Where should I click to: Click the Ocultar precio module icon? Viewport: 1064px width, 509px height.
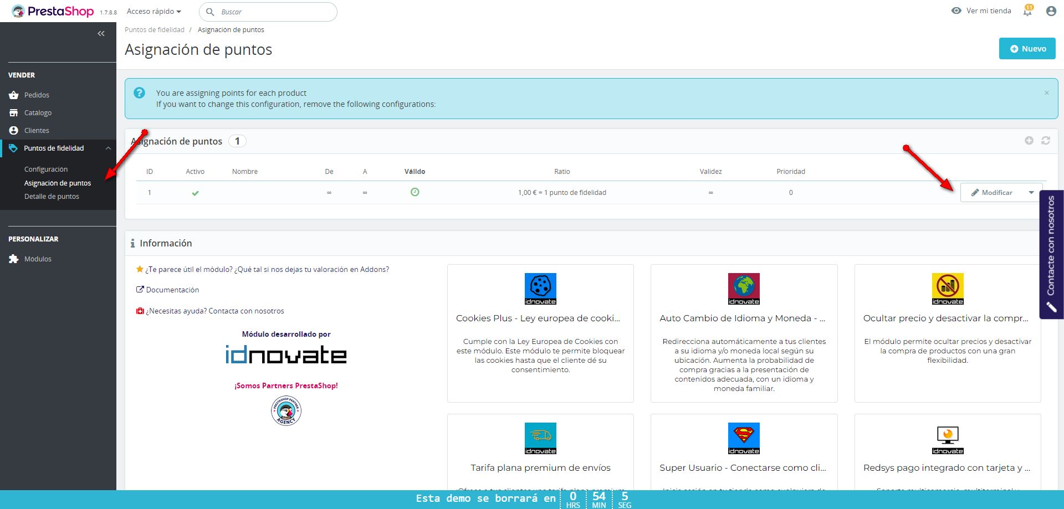click(x=948, y=289)
